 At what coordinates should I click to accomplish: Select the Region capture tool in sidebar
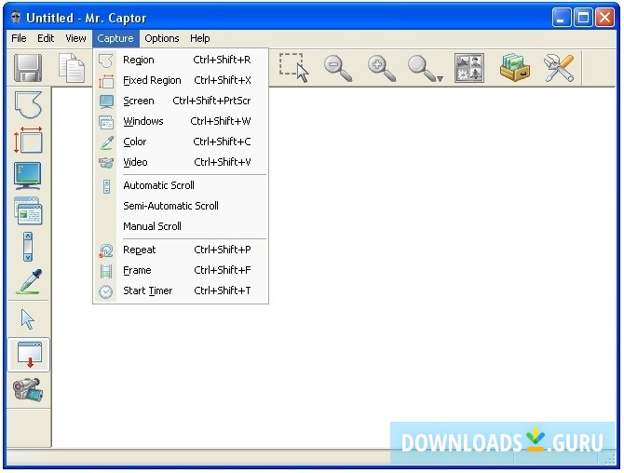pyautogui.click(x=28, y=104)
